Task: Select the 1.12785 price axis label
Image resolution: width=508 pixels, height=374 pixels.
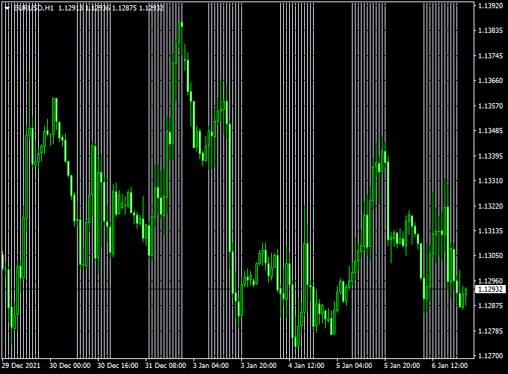Action: 491,331
